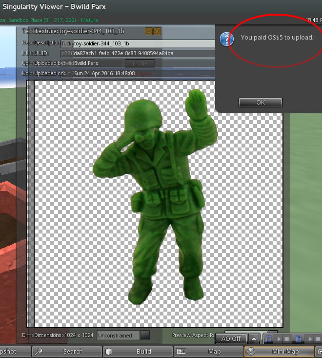322x358 pixels.
Task: Stop the parcel music stream
Action: pyautogui.click(x=287, y=339)
